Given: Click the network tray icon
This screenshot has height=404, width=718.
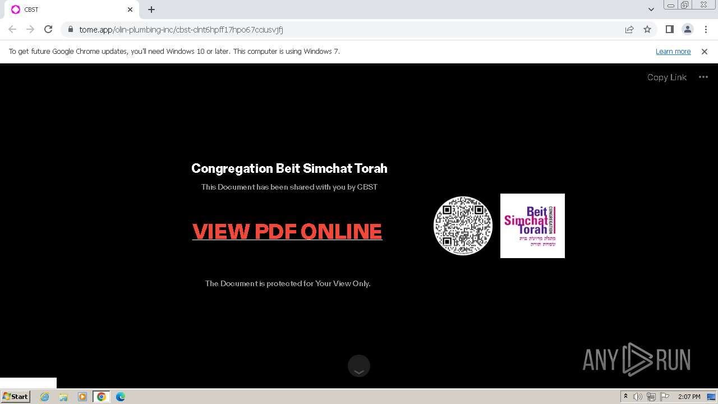Looking at the screenshot, I should [x=651, y=397].
